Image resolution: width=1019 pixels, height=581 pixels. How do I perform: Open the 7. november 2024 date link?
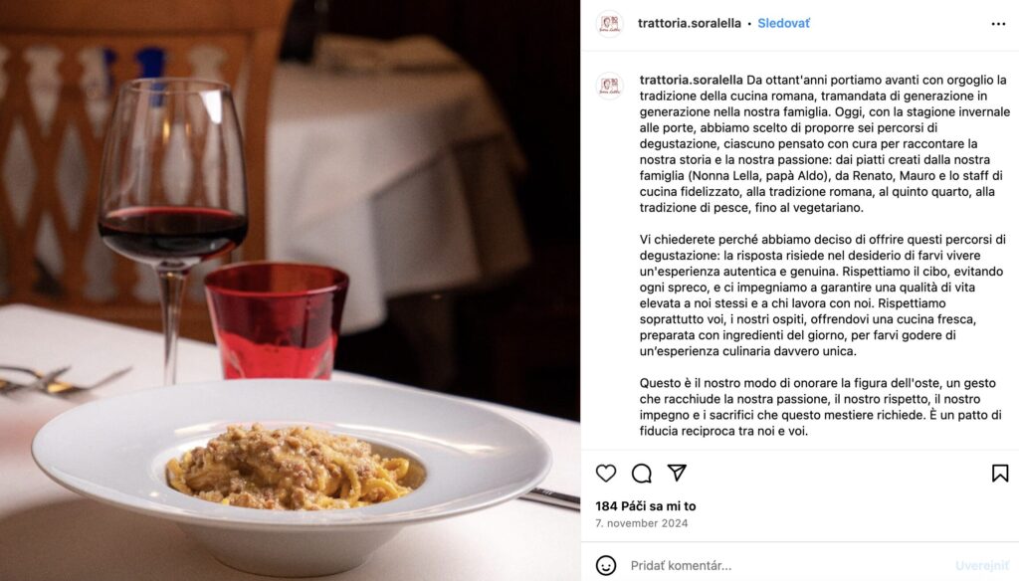click(642, 523)
